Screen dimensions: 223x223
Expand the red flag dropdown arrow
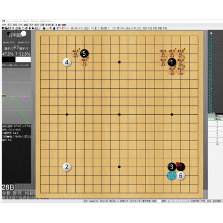coord(66,28)
